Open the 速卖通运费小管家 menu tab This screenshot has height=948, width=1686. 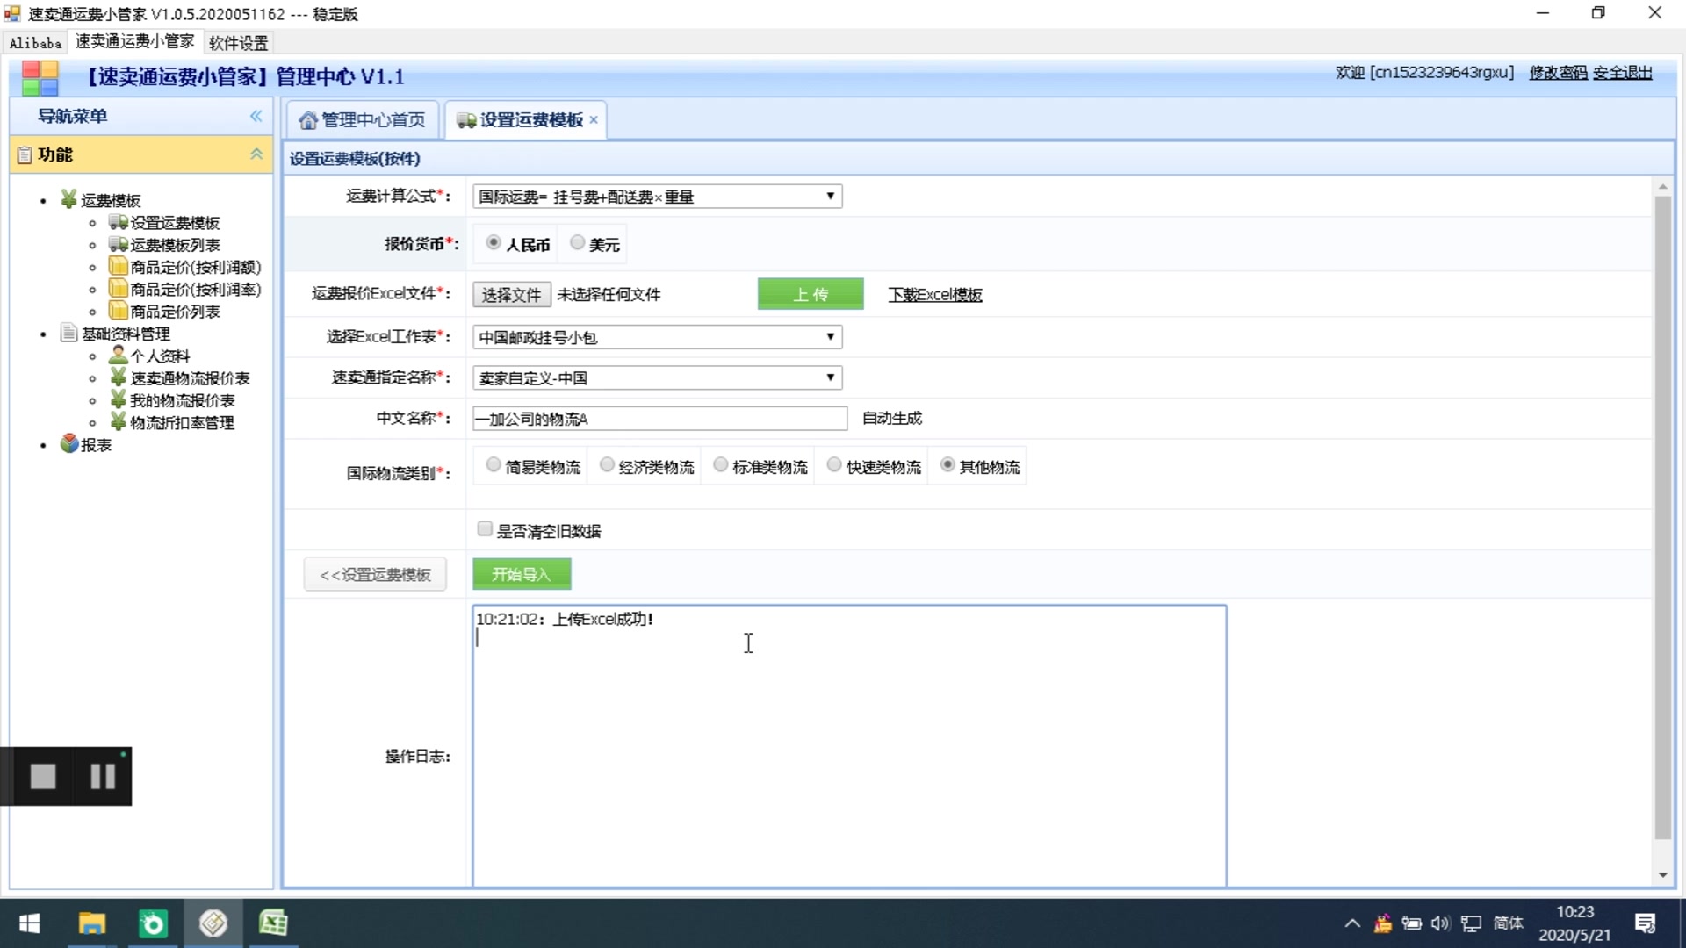coord(134,41)
